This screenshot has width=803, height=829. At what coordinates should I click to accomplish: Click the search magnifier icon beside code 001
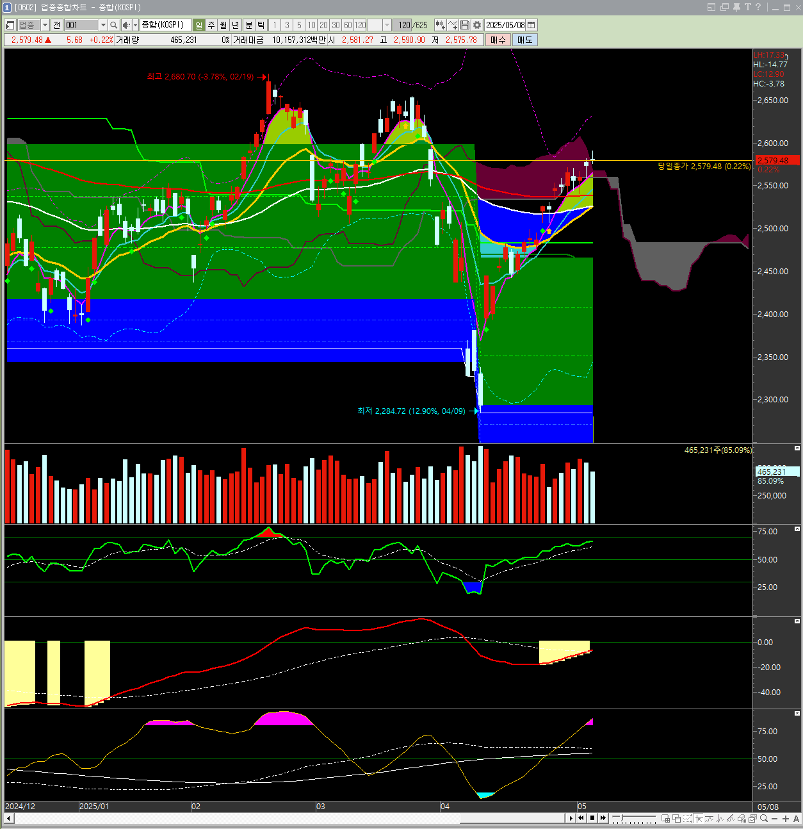113,25
